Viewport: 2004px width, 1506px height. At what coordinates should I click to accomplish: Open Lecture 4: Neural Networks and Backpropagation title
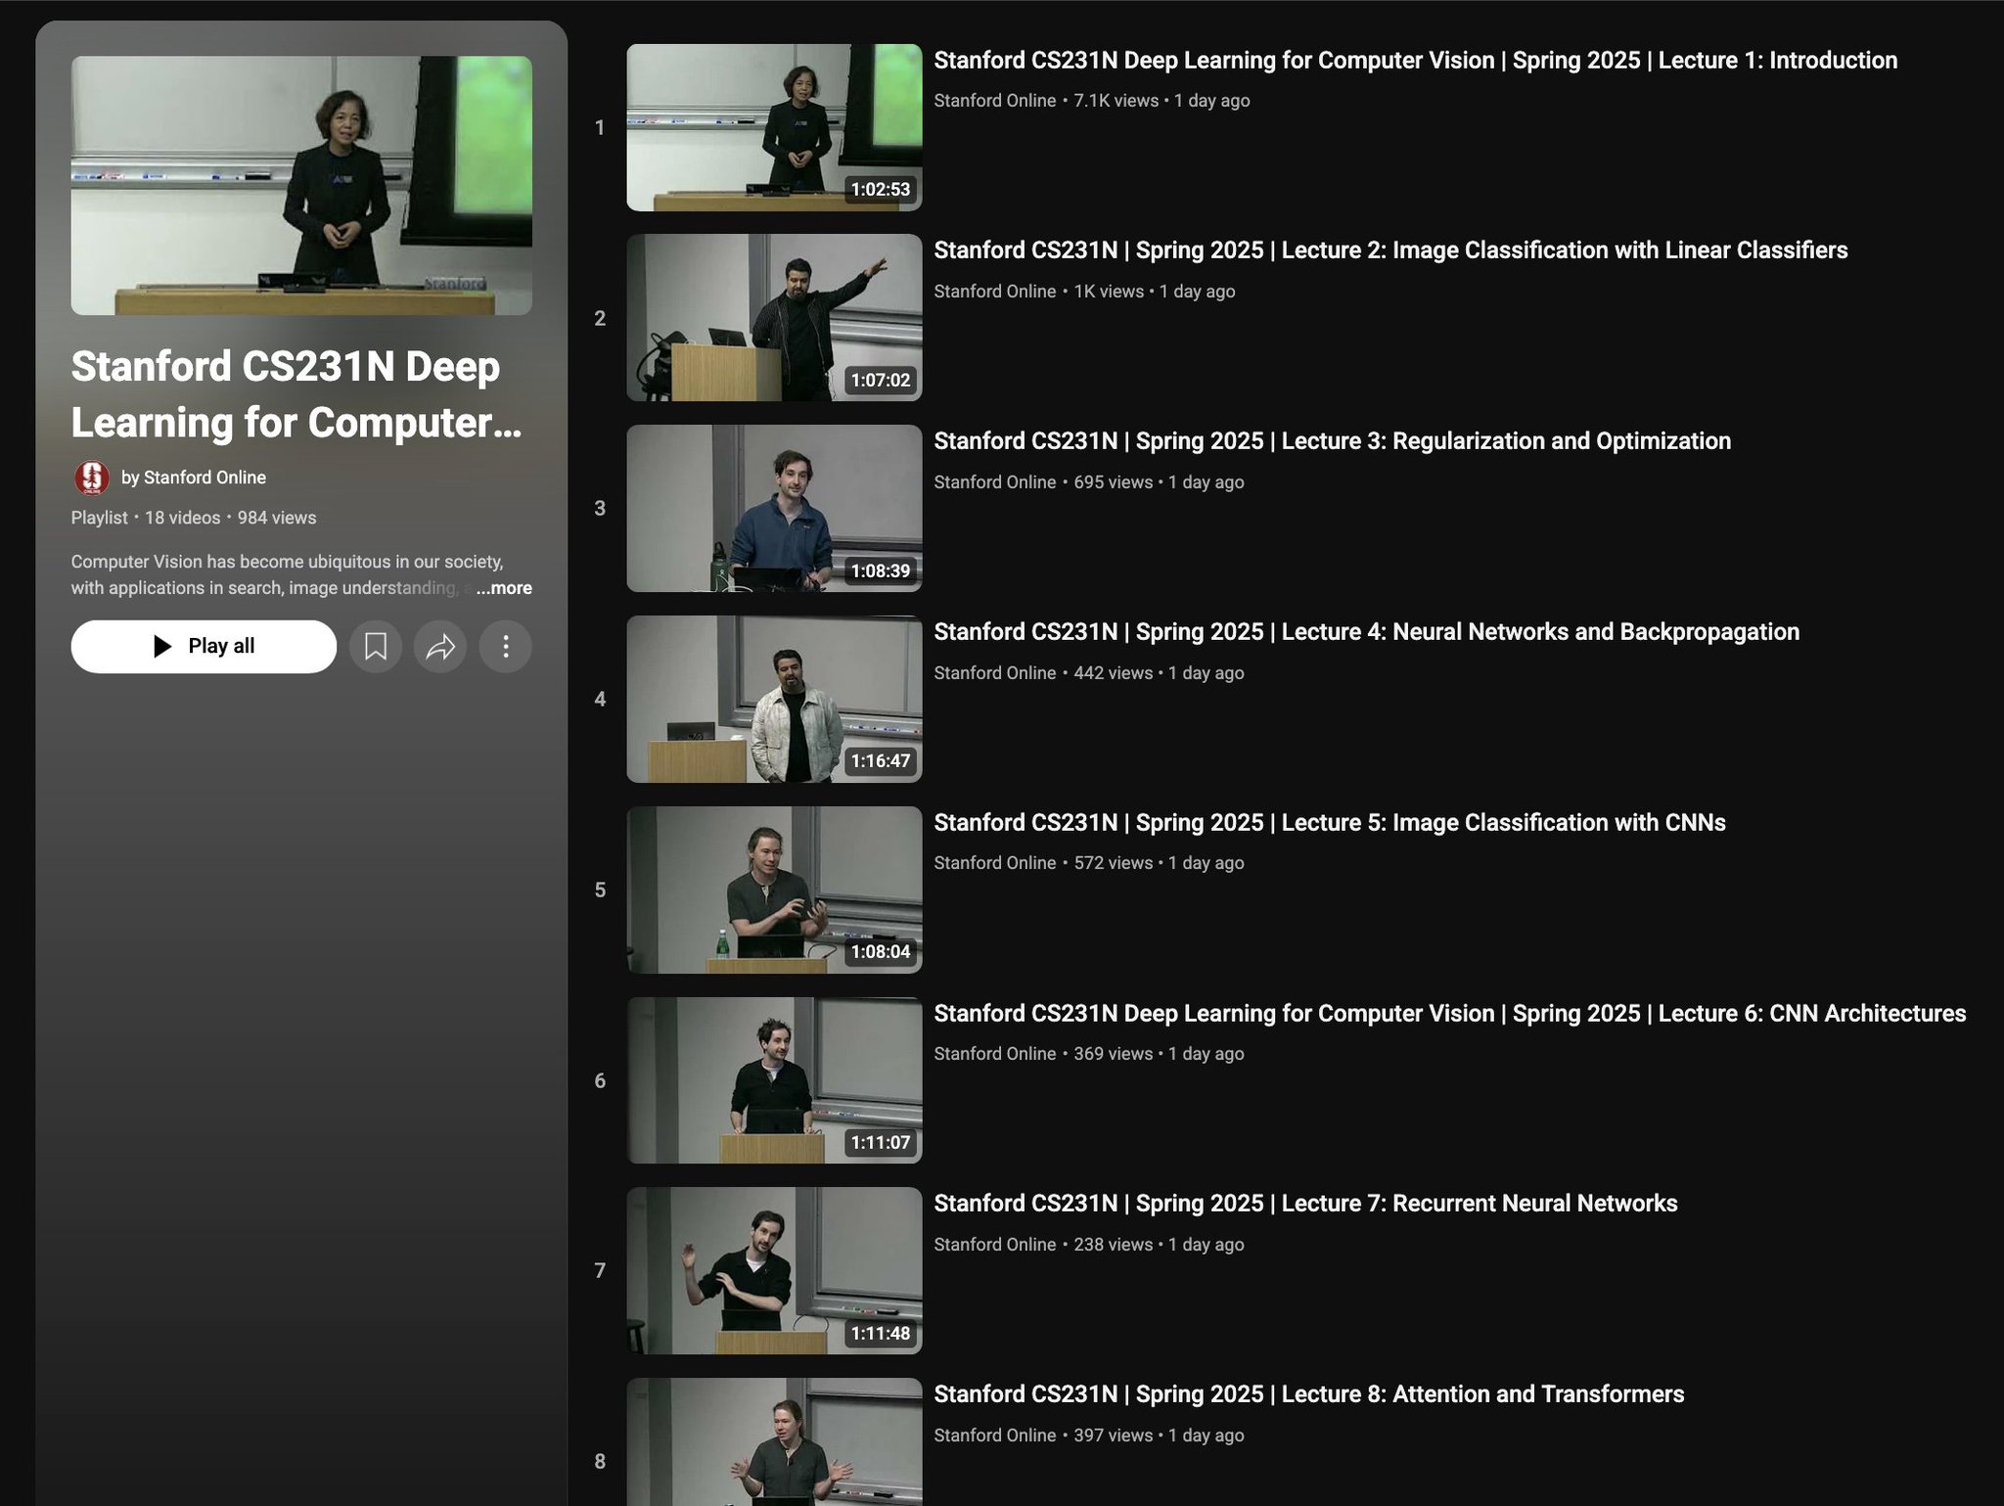[x=1366, y=632]
